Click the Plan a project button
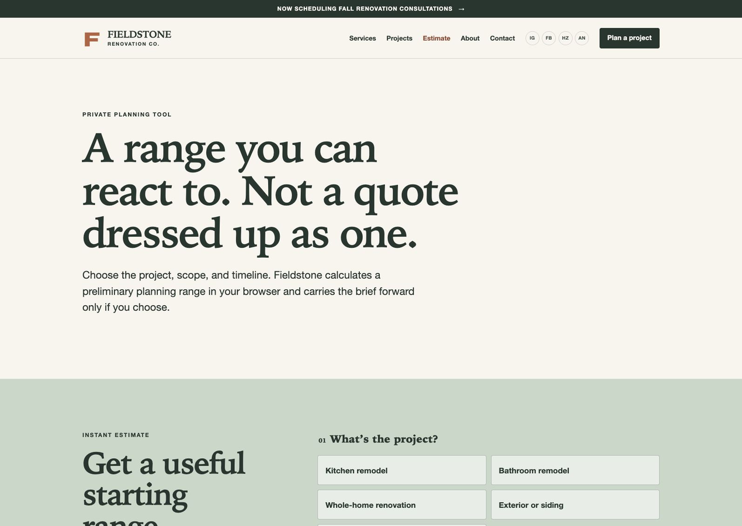742x526 pixels. (629, 38)
